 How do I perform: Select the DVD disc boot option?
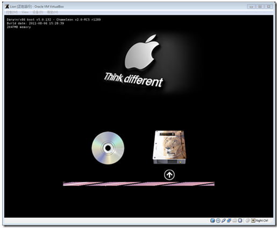pyautogui.click(x=108, y=148)
